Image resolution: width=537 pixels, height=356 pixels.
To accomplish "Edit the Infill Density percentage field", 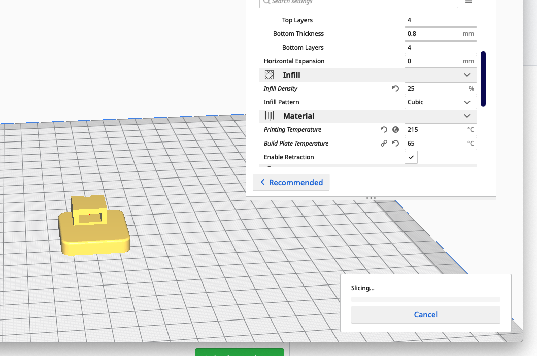I will (x=440, y=88).
